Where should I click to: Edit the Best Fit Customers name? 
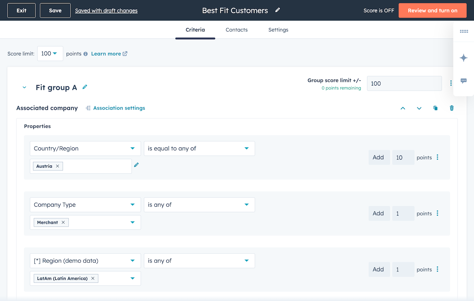pos(277,10)
